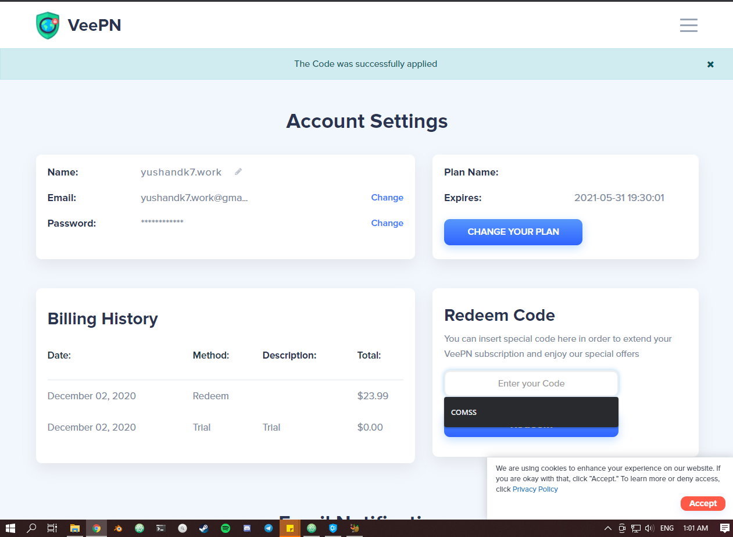The width and height of the screenshot is (733, 537).
Task: Show hidden system tray icons
Action: [x=608, y=528]
